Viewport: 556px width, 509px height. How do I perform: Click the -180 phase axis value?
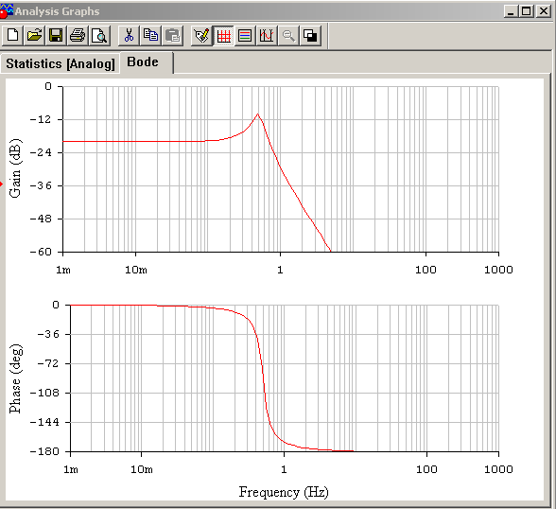pos(44,451)
